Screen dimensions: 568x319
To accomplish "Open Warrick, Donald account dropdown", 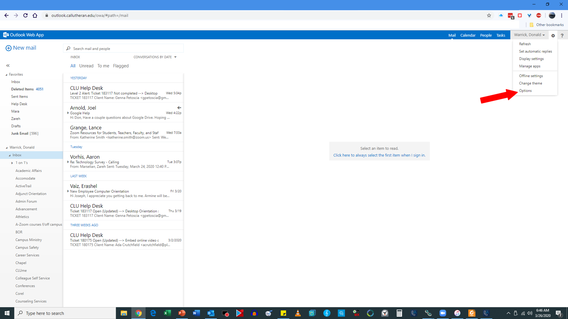I will [529, 35].
